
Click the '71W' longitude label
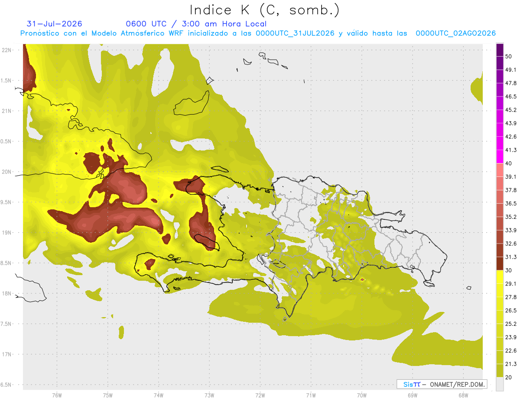tap(311, 395)
